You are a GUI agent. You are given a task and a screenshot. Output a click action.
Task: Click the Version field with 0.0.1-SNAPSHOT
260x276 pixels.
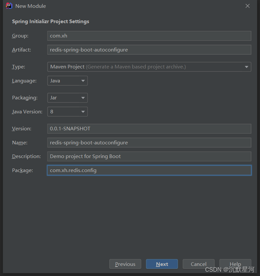[x=149, y=129]
